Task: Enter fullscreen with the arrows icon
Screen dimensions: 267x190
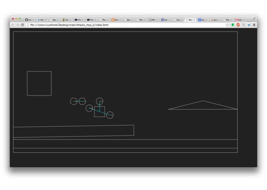Action: (254, 18)
